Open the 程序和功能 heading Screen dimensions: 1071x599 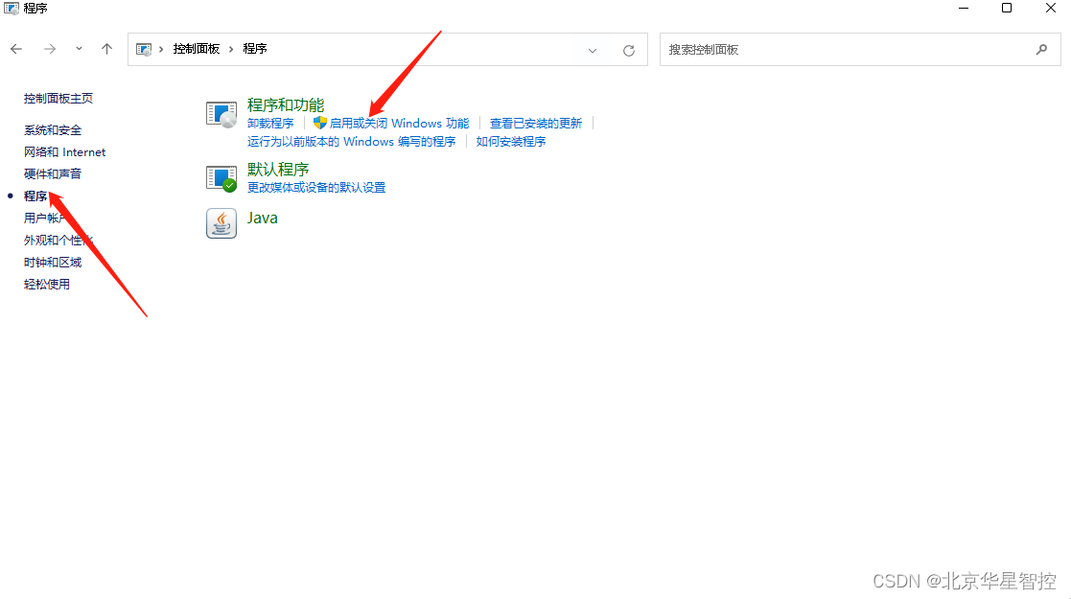[286, 104]
